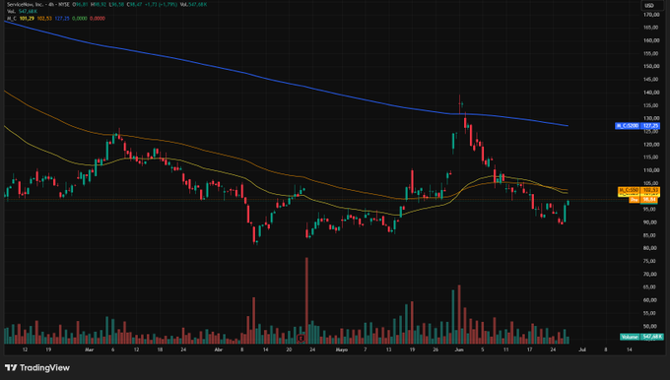
Task: Click the yellow 101,29 value in the M_C legend
Action: pyautogui.click(x=27, y=19)
